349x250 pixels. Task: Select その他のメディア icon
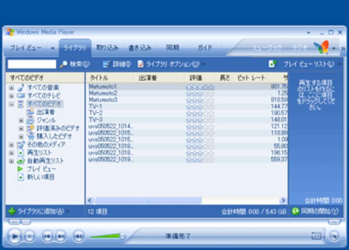point(21,145)
